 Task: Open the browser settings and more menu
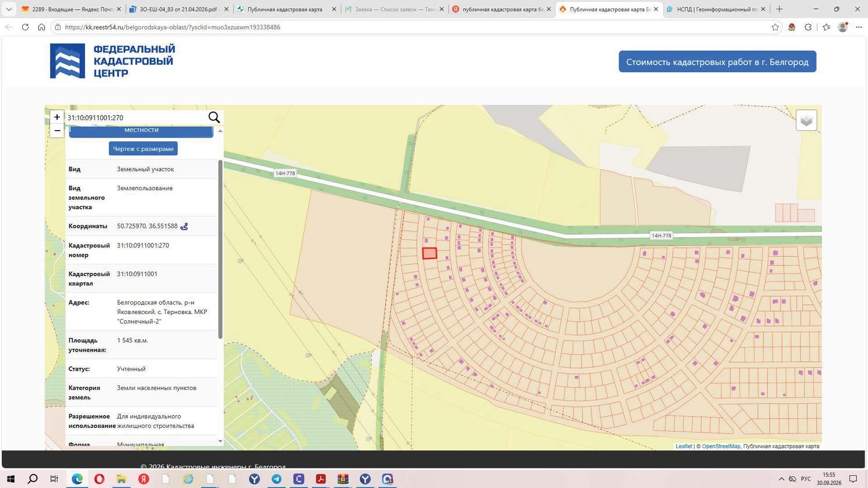pos(859,27)
